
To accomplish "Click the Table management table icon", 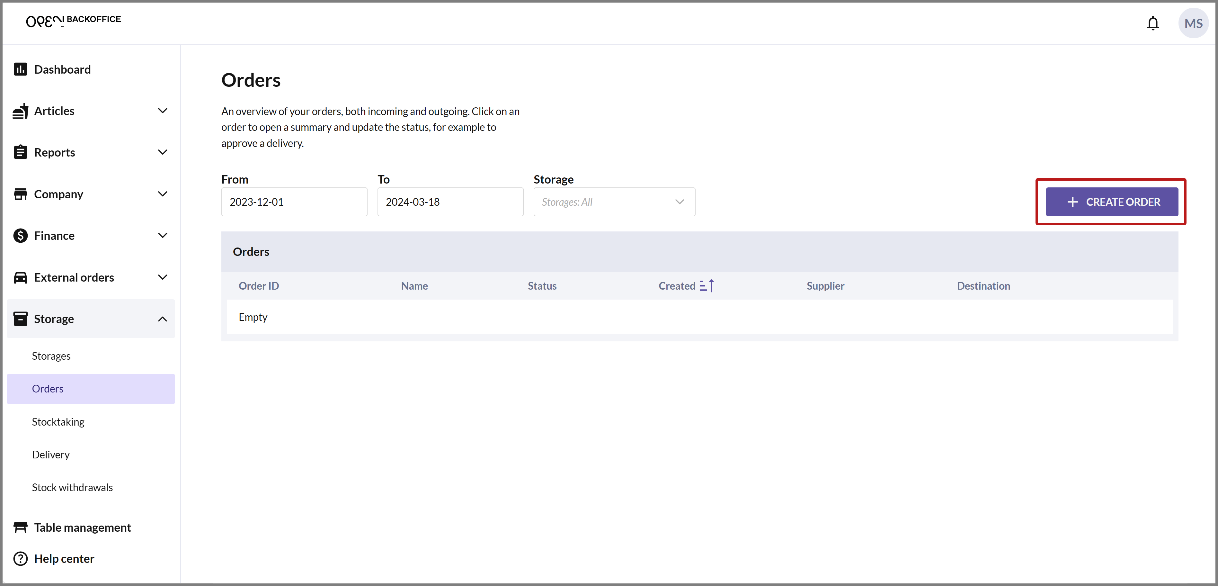I will 20,527.
